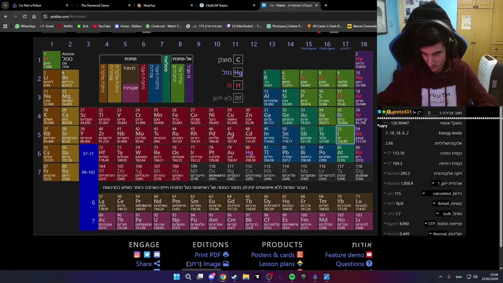Image resolution: width=503 pixels, height=283 pixels.
Task: Open the Feature demo link
Action: pyautogui.click(x=349, y=255)
